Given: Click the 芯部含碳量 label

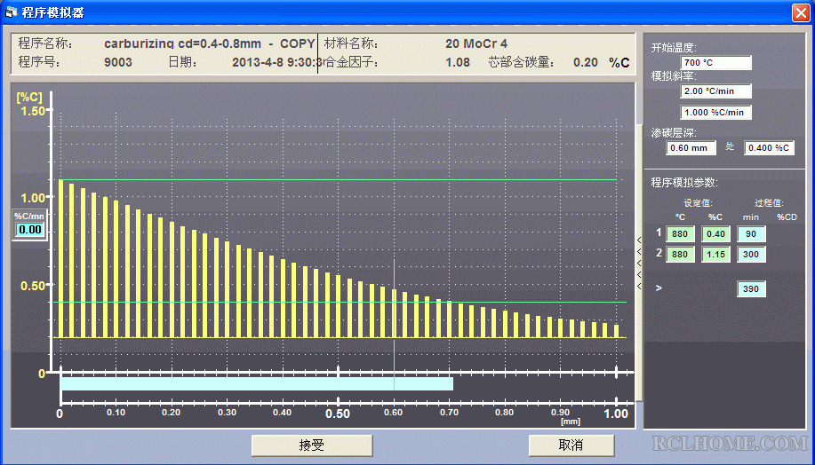Looking at the screenshot, I should pos(522,62).
